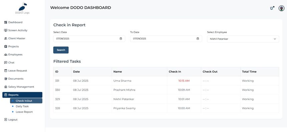Click the Search button
Image resolution: width=287 pixels, height=132 pixels.
(61, 50)
